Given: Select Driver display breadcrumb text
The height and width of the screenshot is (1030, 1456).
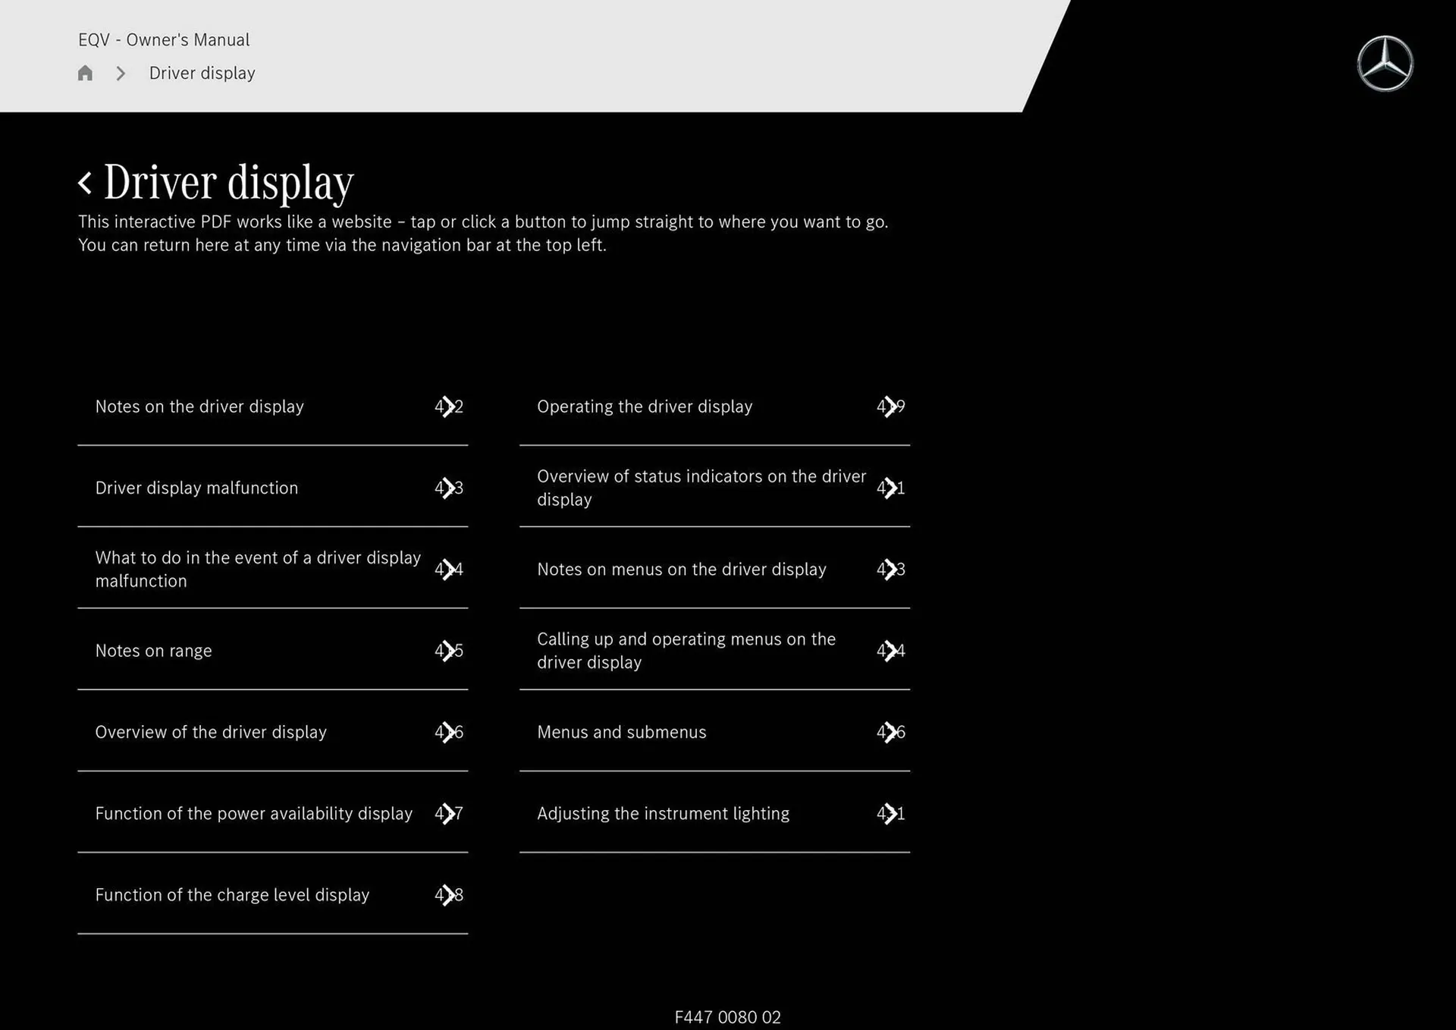Looking at the screenshot, I should coord(202,73).
